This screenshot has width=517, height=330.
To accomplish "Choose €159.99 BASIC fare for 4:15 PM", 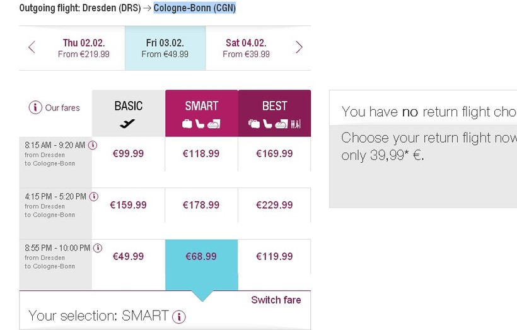I will click(x=129, y=205).
